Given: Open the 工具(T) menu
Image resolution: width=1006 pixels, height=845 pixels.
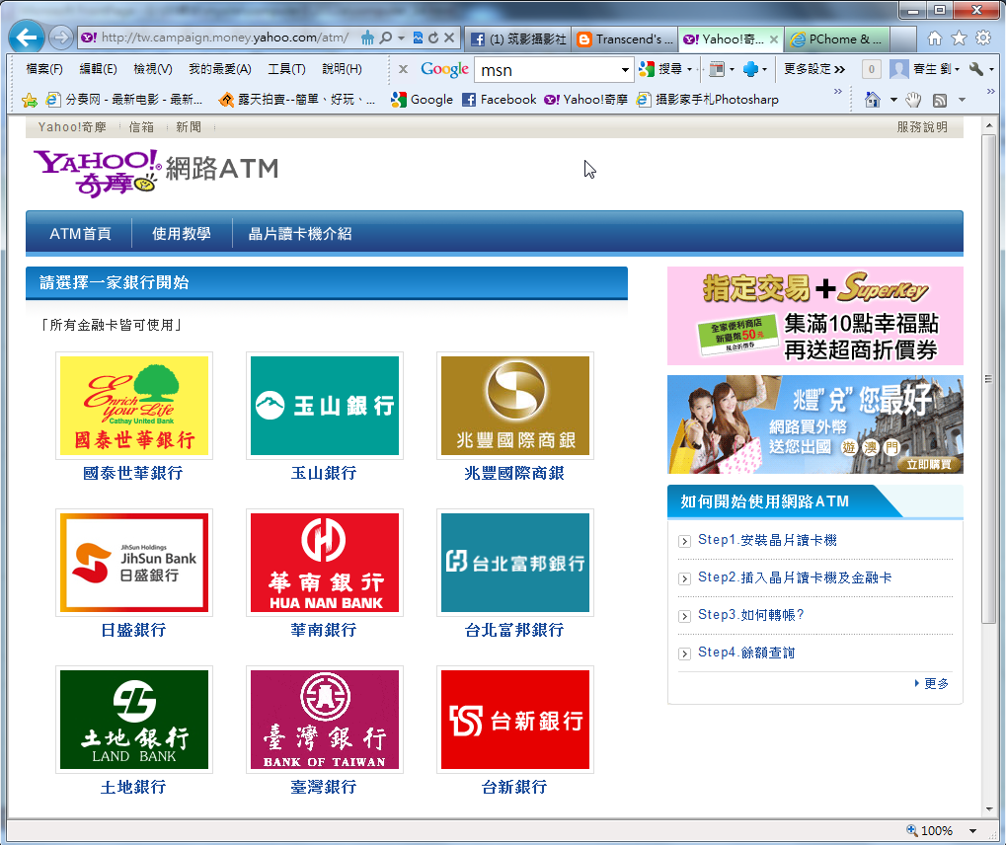Looking at the screenshot, I should click(286, 69).
